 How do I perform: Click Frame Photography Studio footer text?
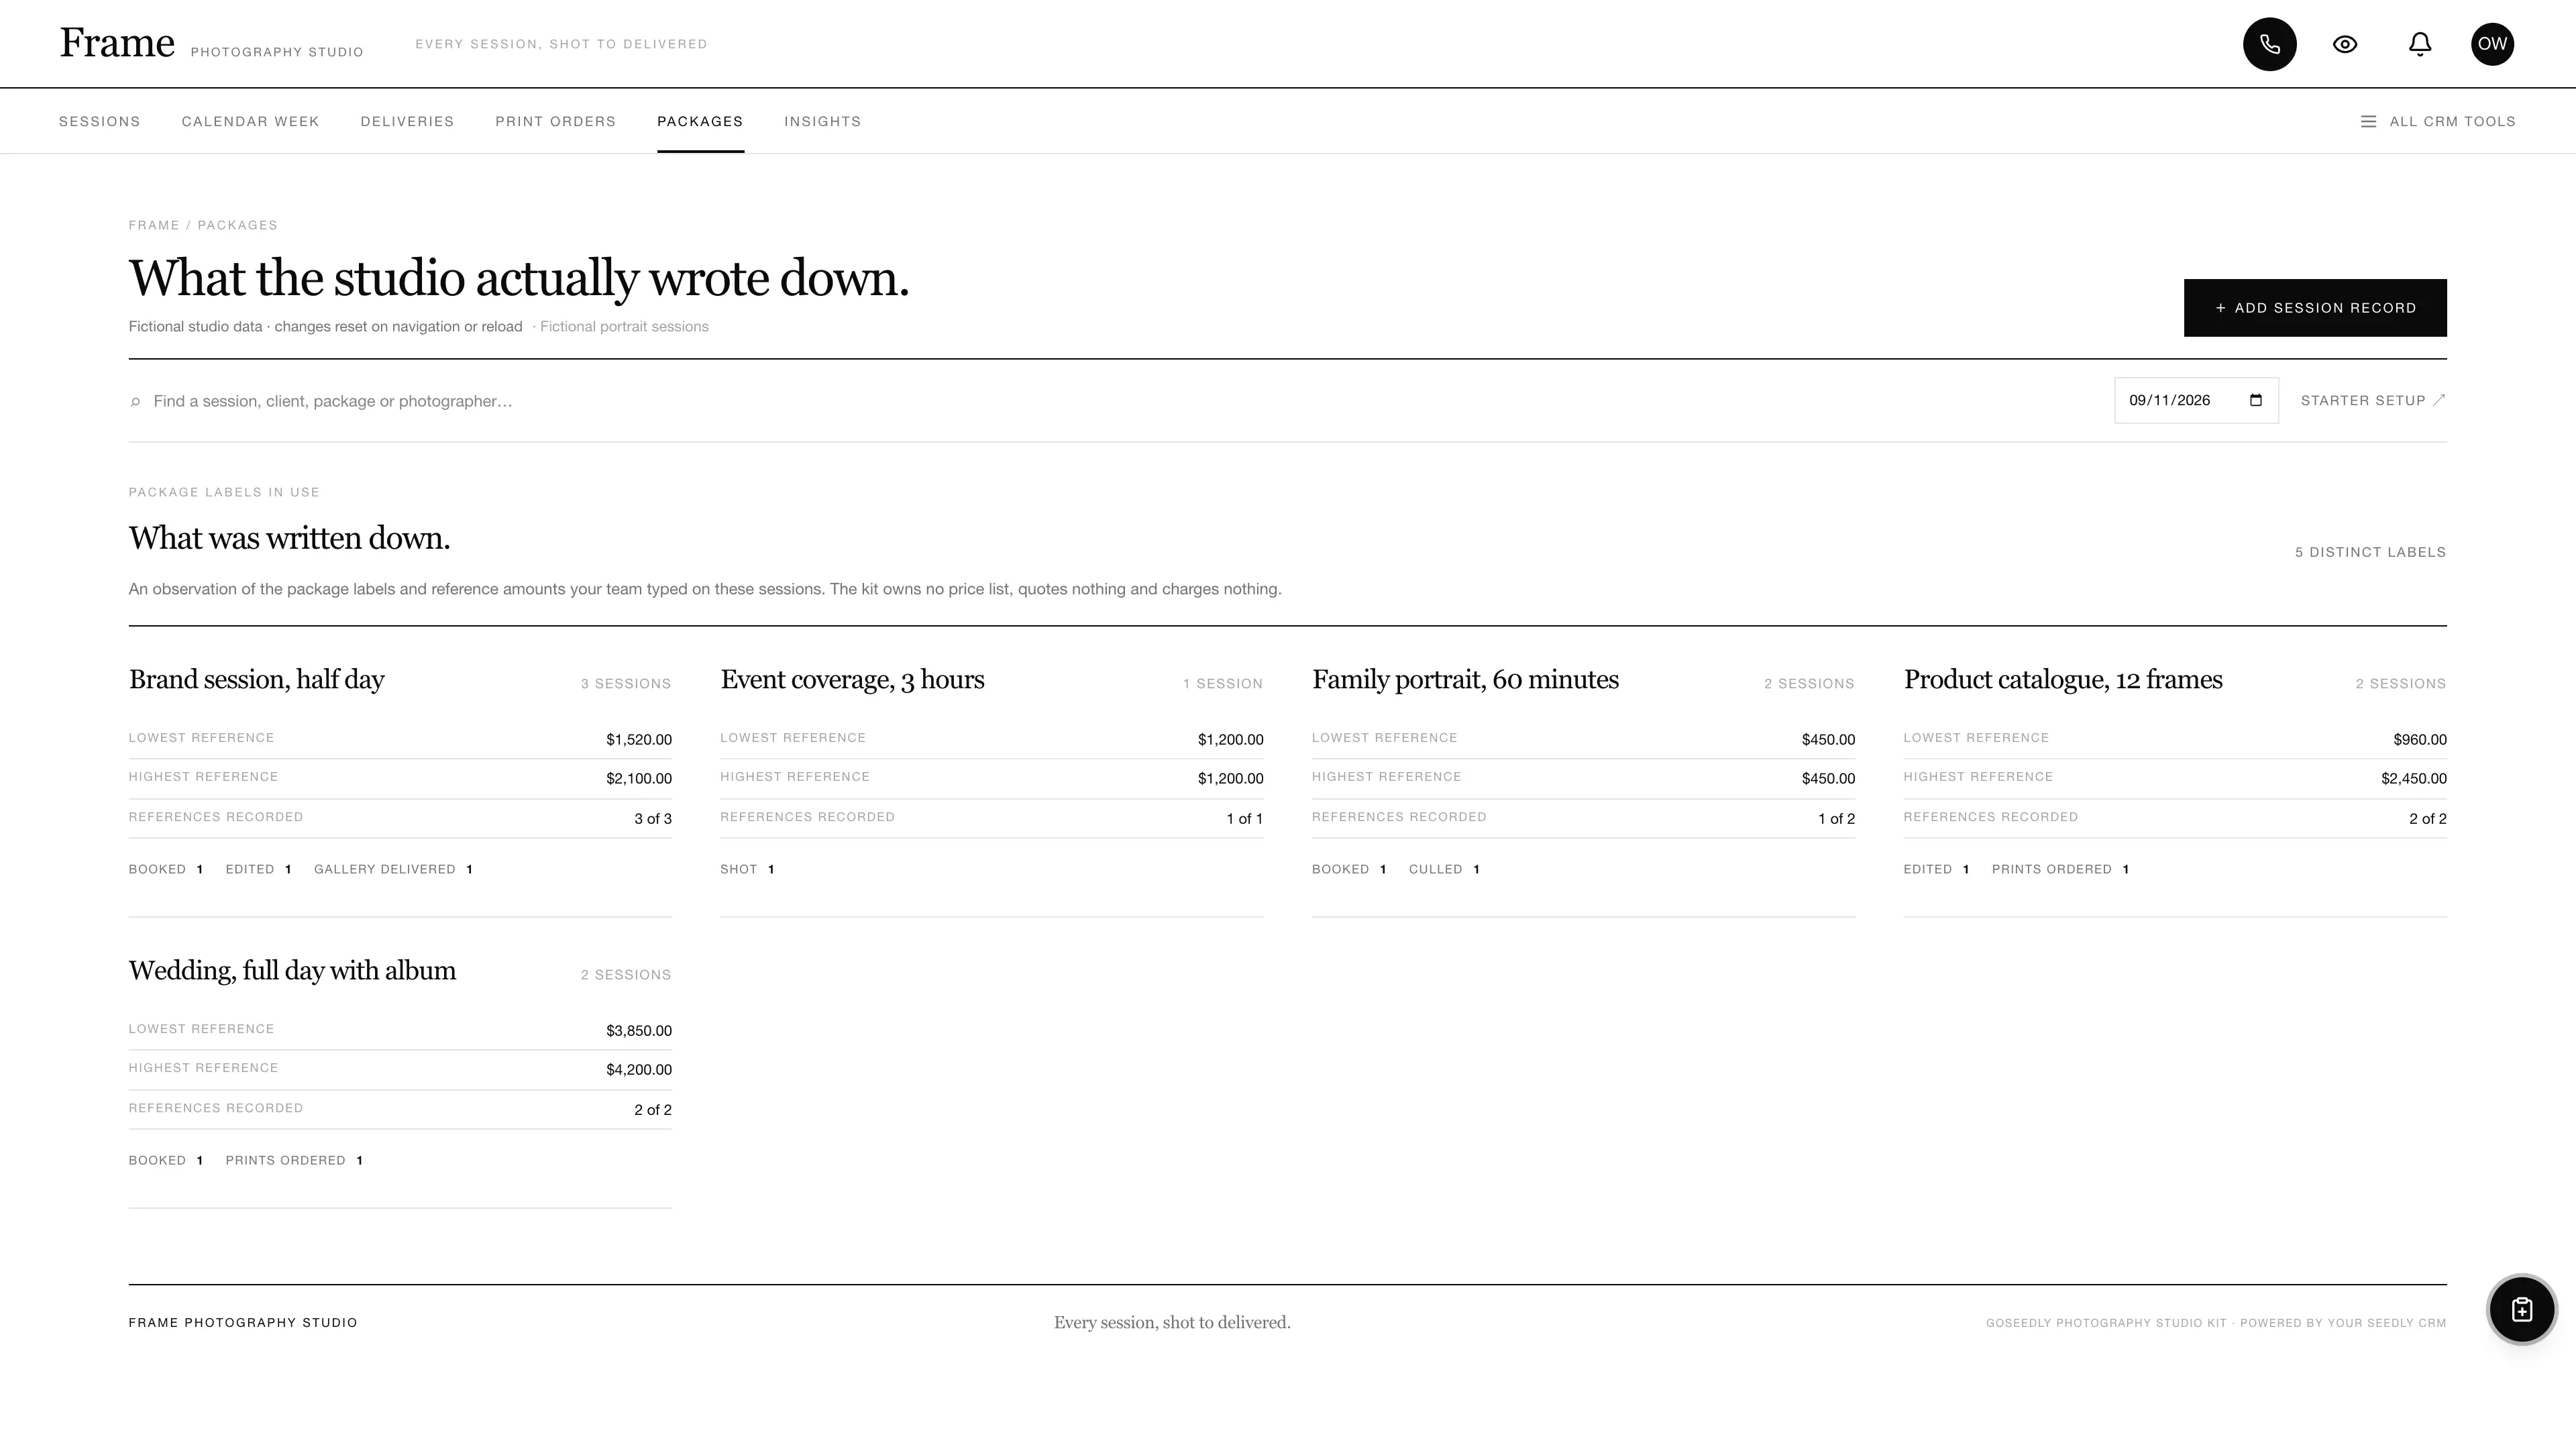point(243,1322)
